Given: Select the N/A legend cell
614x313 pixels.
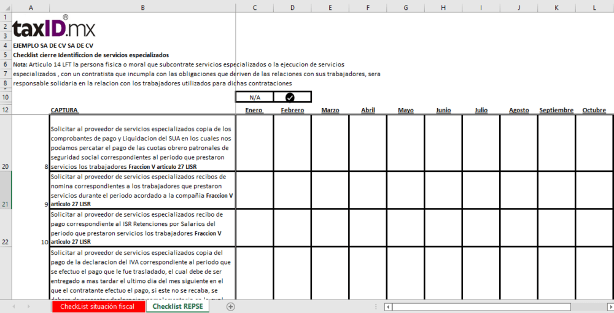Looking at the screenshot, I should pyautogui.click(x=254, y=97).
